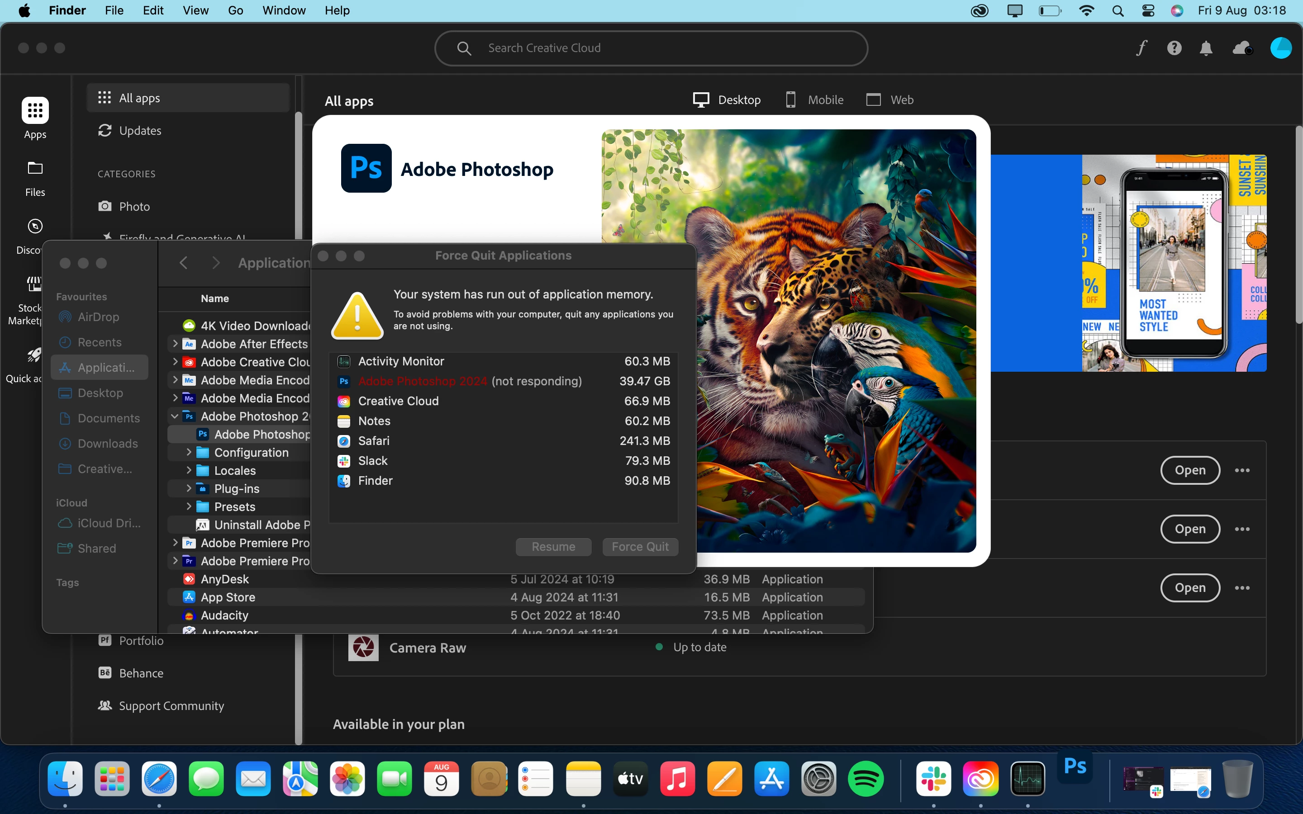Open the notifications bell
This screenshot has width=1303, height=814.
pos(1206,48)
